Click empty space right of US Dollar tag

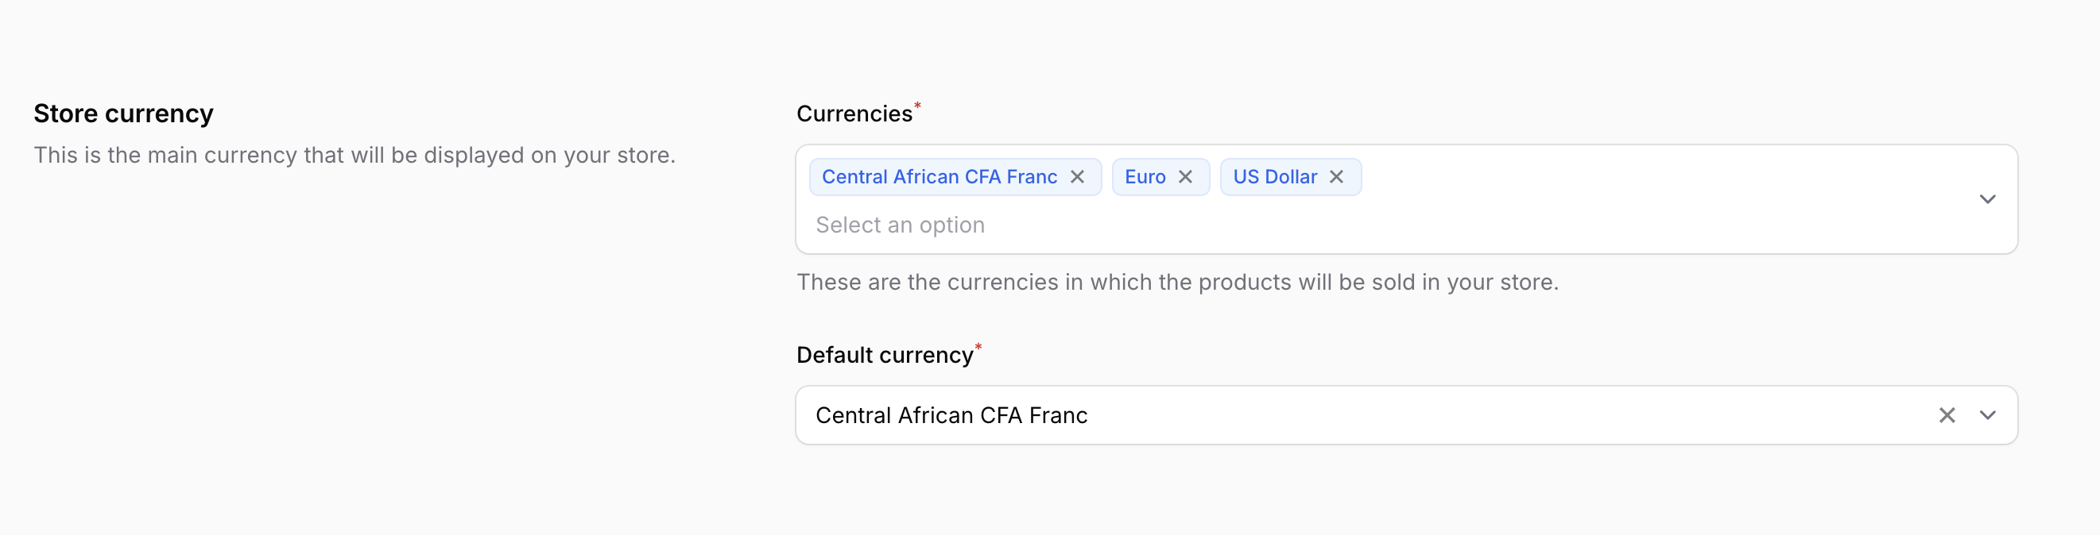coord(1630,177)
